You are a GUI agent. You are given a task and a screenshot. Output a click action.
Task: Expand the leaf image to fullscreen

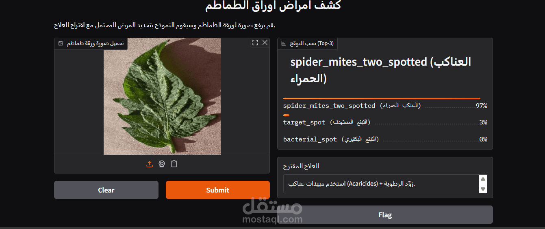(255, 43)
